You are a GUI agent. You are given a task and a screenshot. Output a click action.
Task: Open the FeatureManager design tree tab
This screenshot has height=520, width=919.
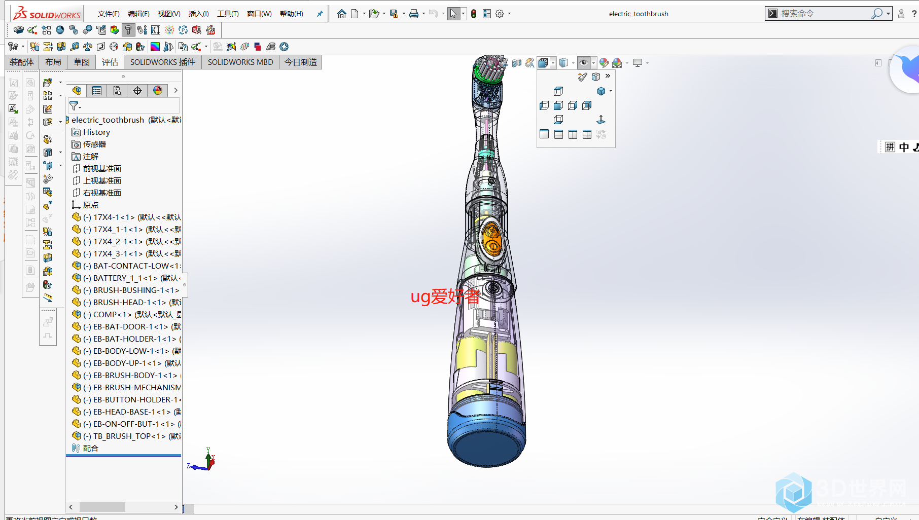click(77, 90)
